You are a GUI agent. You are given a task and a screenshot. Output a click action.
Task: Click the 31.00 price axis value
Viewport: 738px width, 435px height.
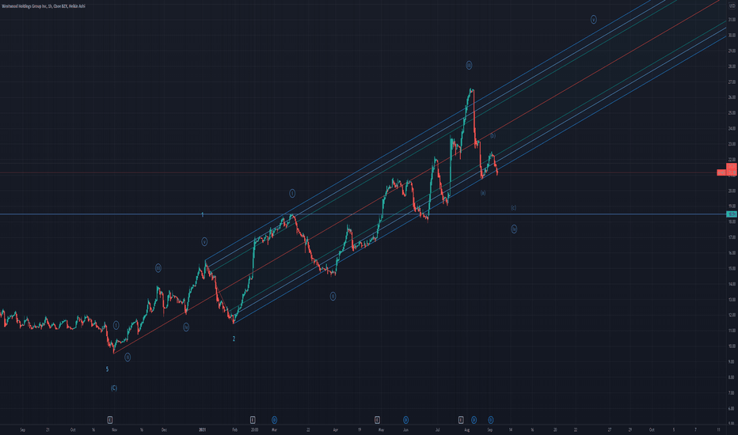(x=732, y=19)
